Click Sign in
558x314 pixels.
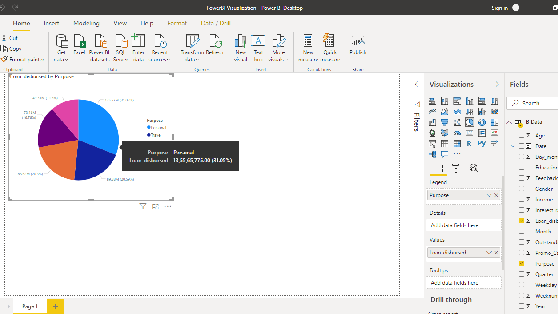click(500, 8)
